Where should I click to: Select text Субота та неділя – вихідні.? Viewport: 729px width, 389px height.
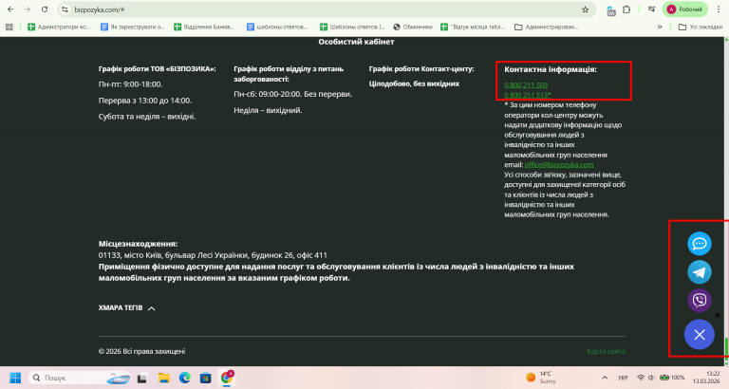[x=147, y=117]
